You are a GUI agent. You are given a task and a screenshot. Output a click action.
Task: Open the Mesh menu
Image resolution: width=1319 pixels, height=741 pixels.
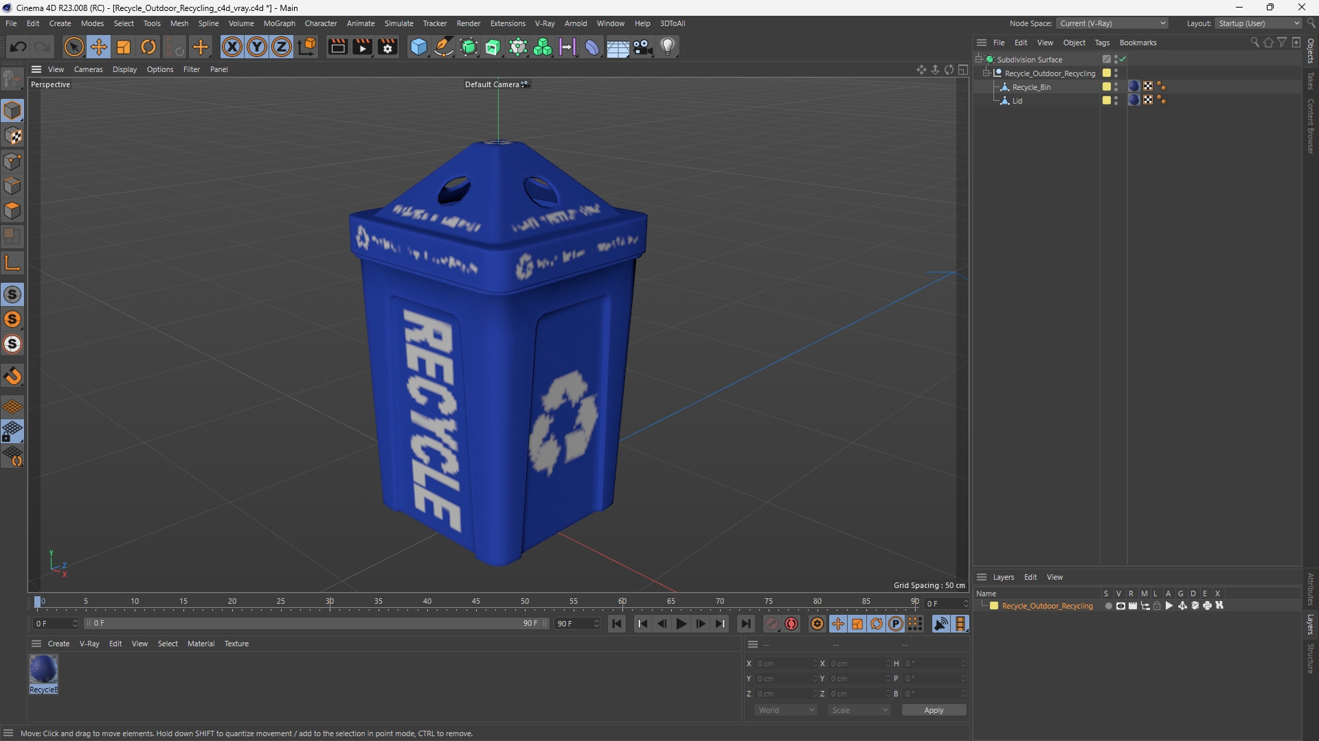coord(179,23)
